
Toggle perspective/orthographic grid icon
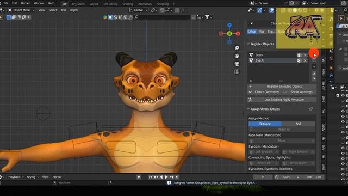[x=237, y=72]
